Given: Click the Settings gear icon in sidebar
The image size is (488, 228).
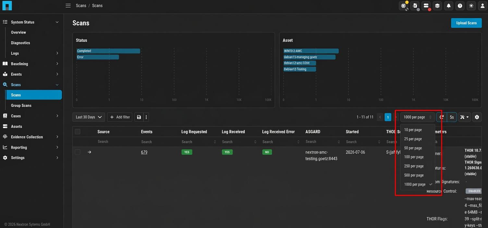Looking at the screenshot, I should click(5, 158).
